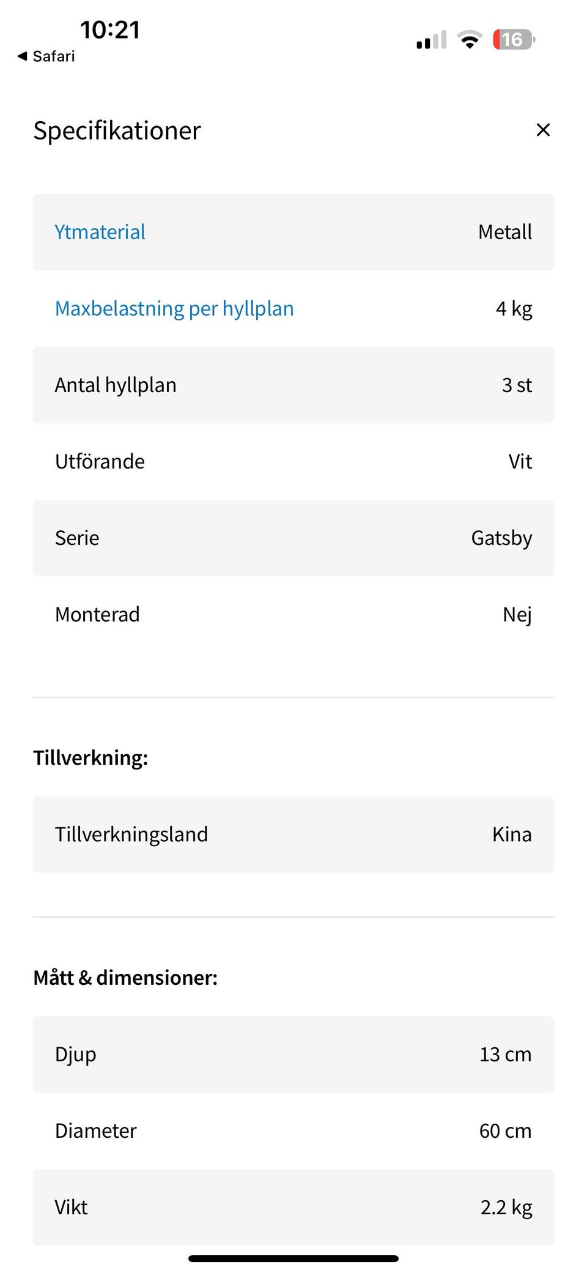
Task: Open the Ytmaterial term link
Action: pyautogui.click(x=100, y=232)
